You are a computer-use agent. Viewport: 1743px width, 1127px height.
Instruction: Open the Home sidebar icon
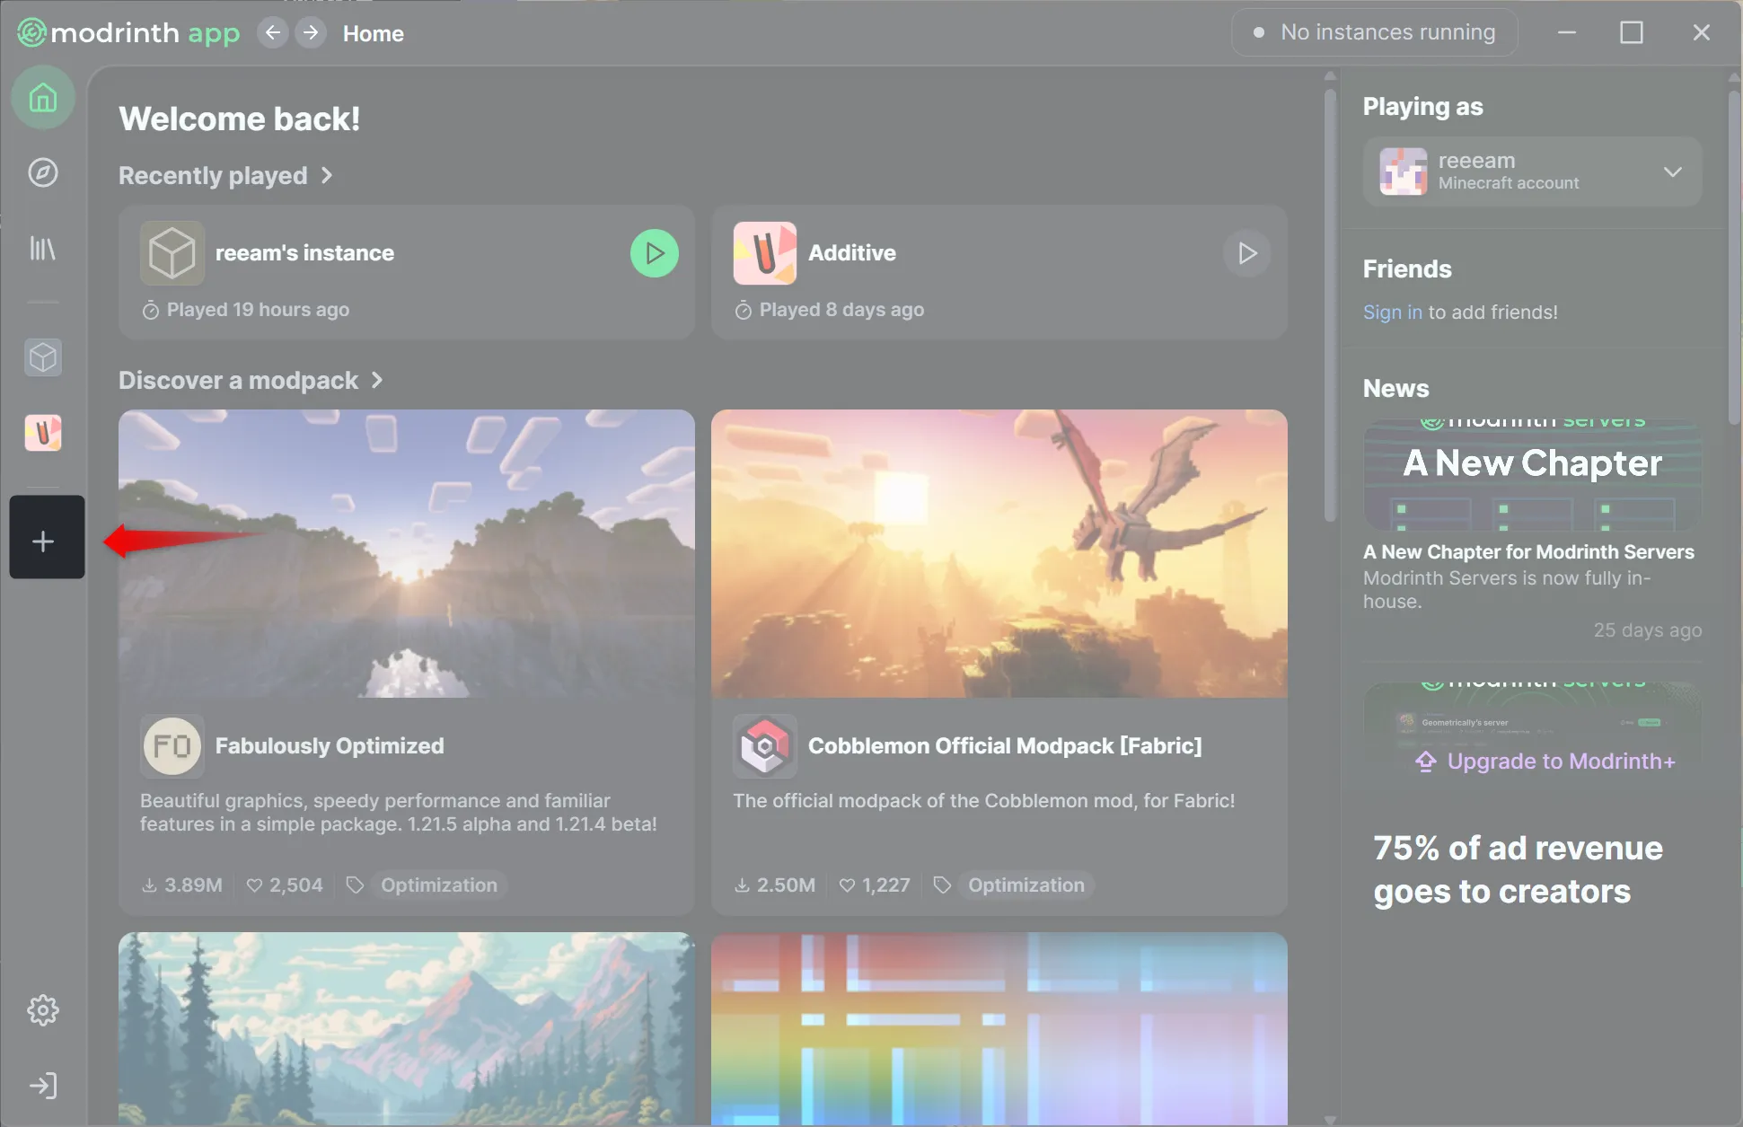tap(43, 97)
